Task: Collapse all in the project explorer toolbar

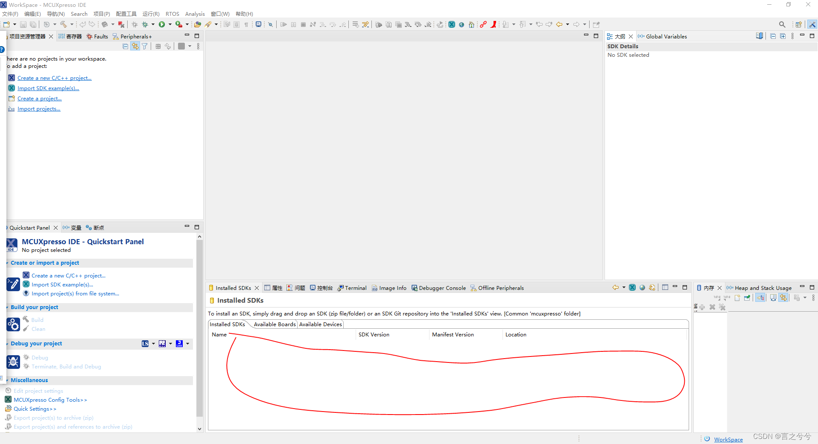Action: (x=125, y=46)
